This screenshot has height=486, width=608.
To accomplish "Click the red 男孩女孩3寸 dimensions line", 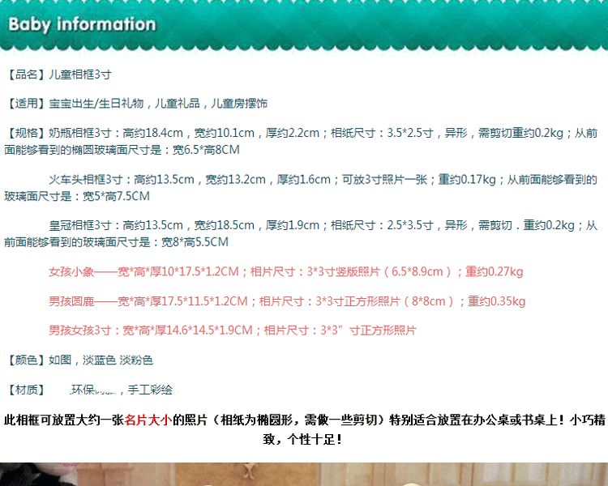I will (x=233, y=330).
